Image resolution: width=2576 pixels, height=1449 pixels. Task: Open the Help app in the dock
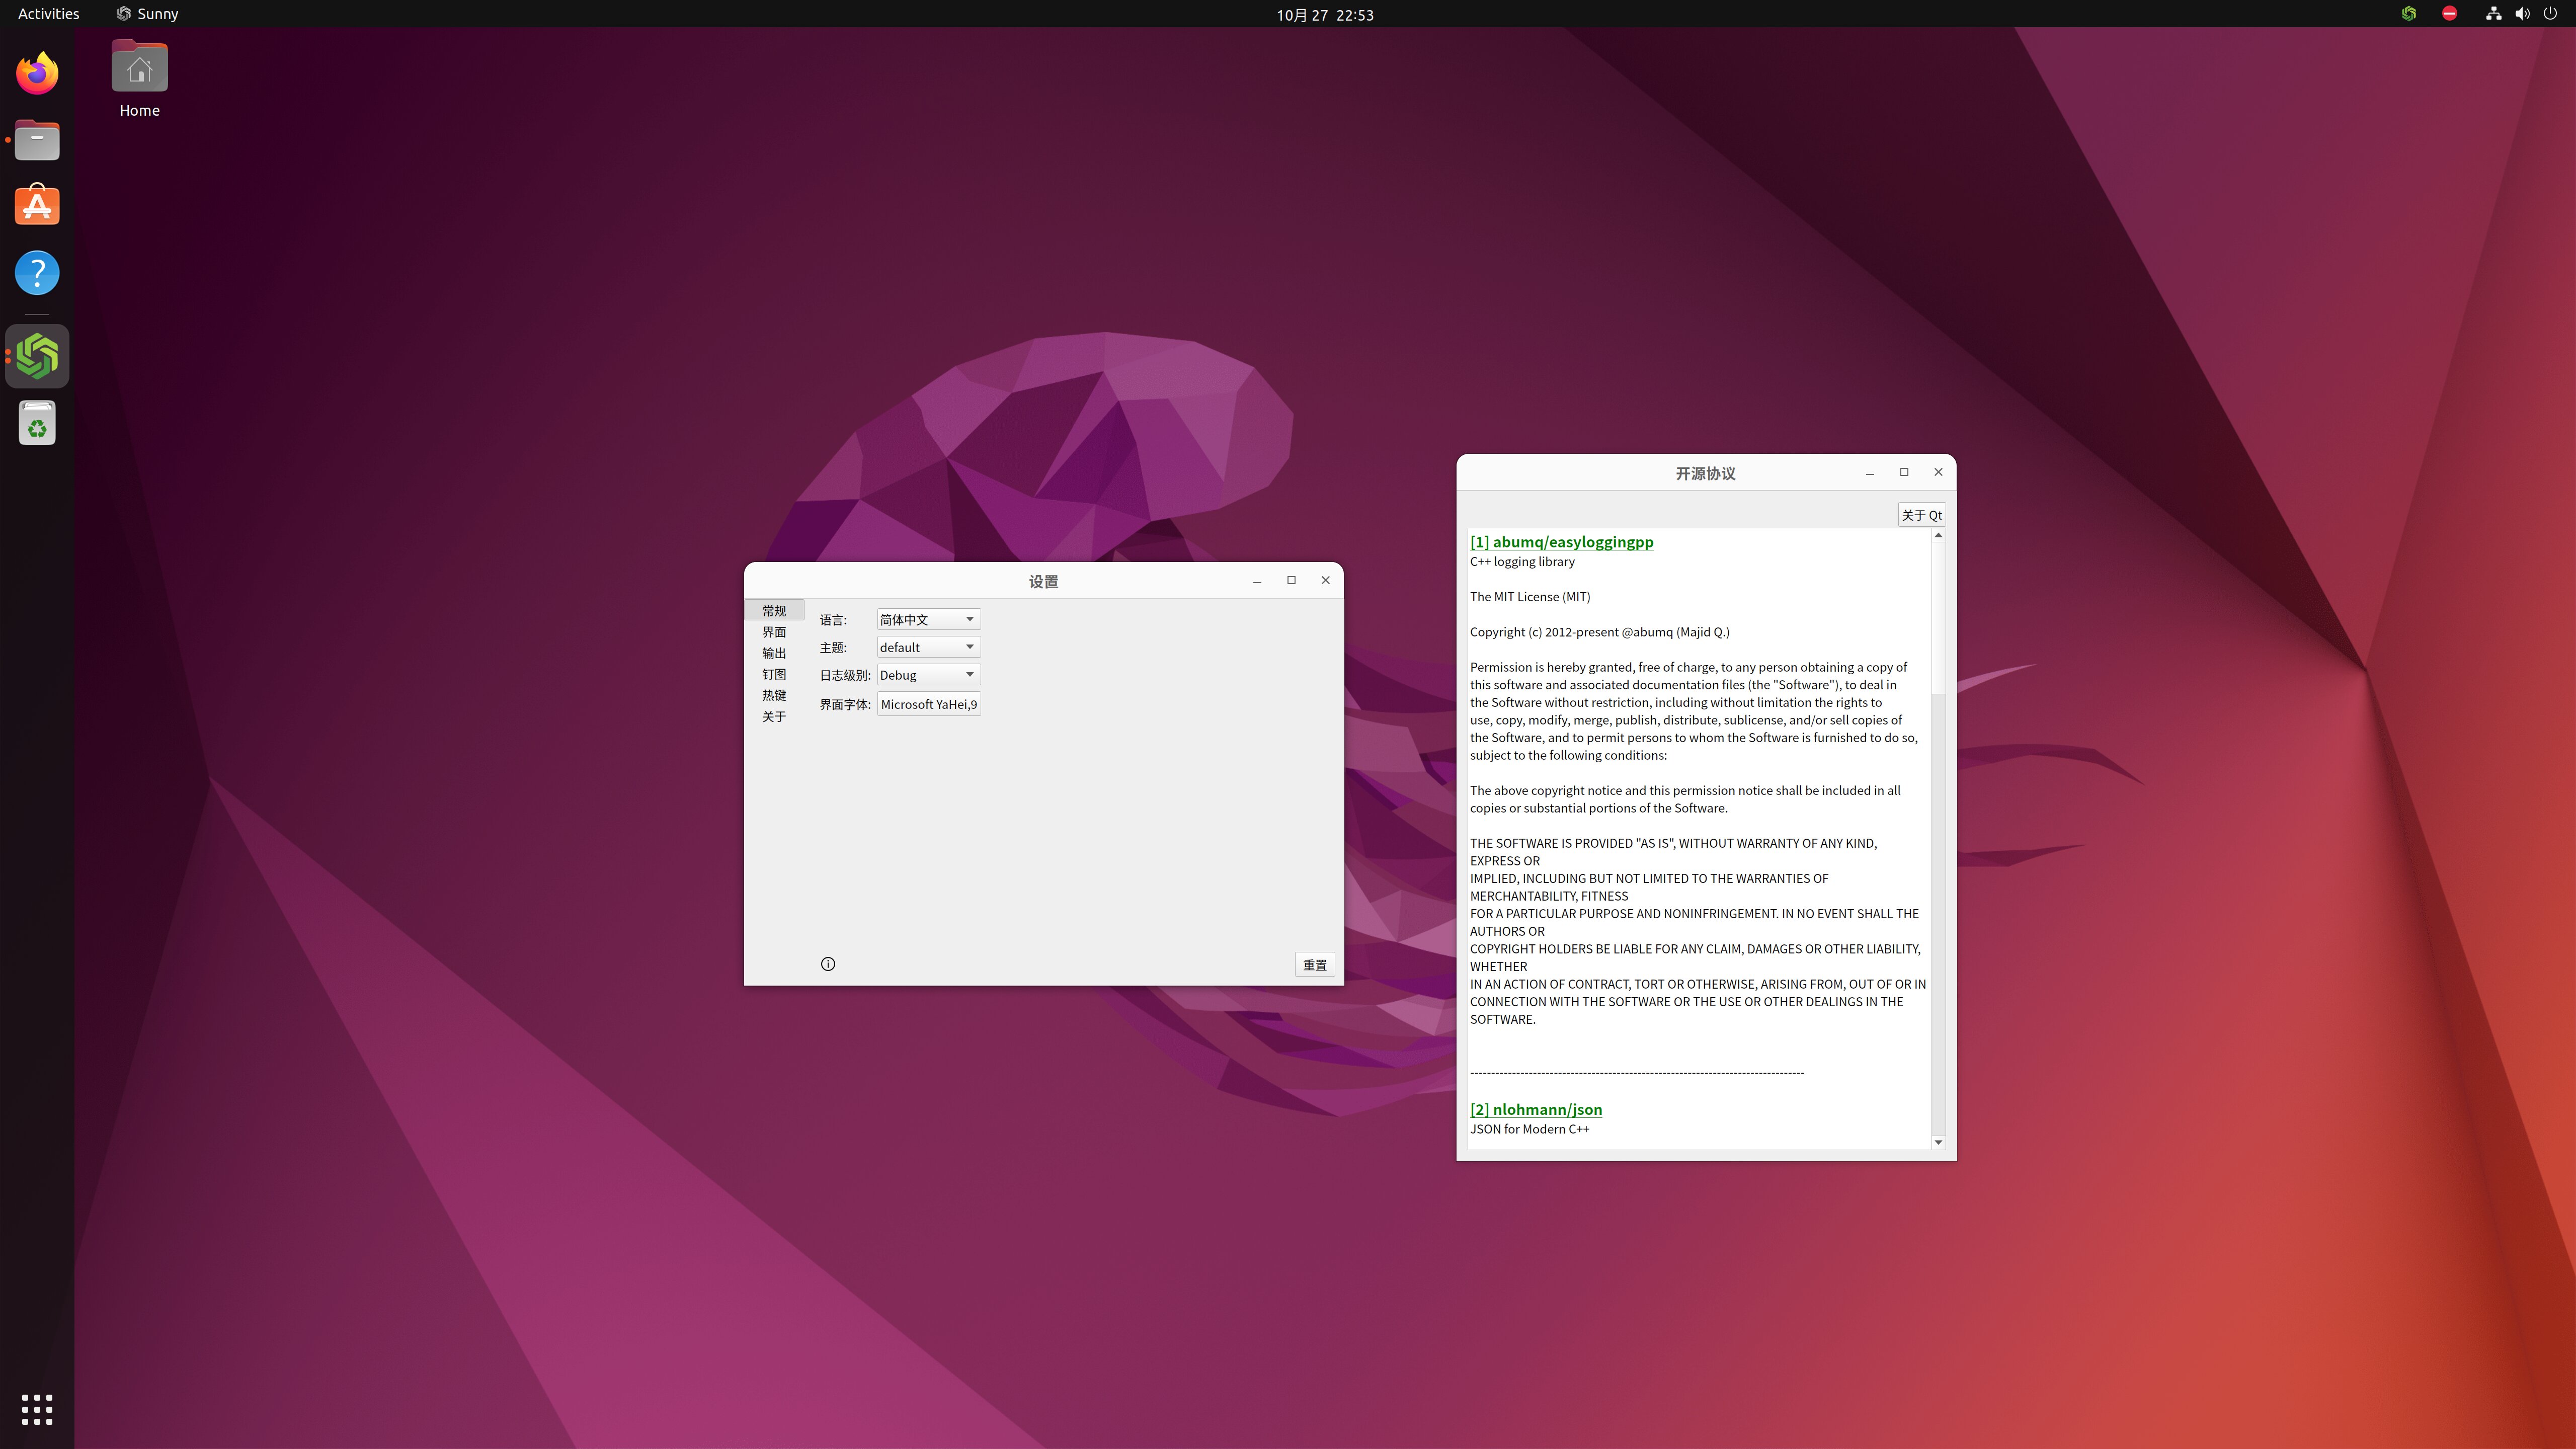[37, 273]
